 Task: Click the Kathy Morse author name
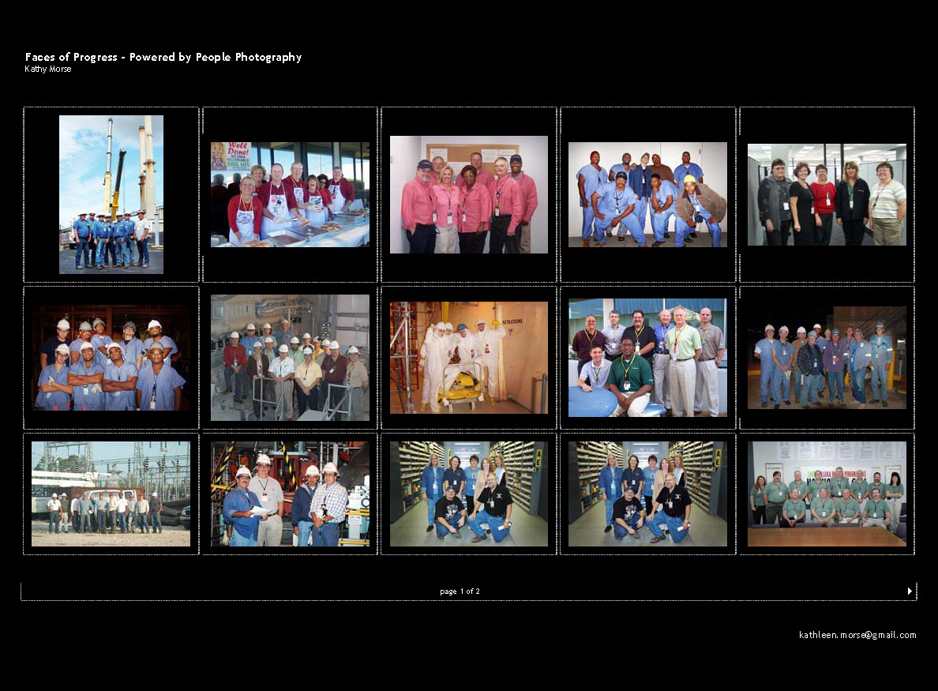(x=48, y=69)
